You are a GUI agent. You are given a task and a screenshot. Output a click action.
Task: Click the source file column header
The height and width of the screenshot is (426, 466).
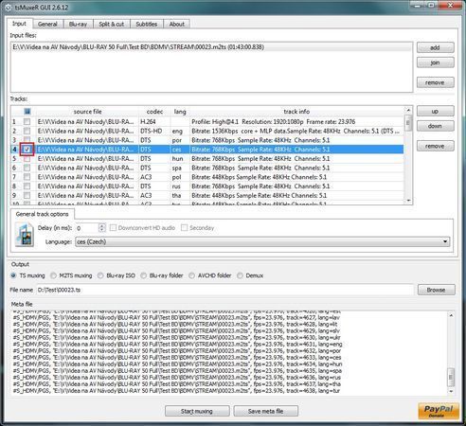coord(87,111)
